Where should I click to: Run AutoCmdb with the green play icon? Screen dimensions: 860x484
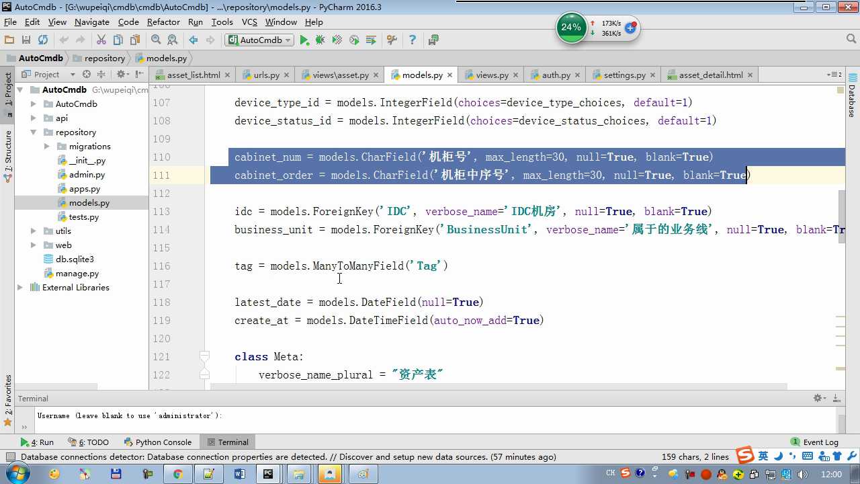tap(304, 40)
